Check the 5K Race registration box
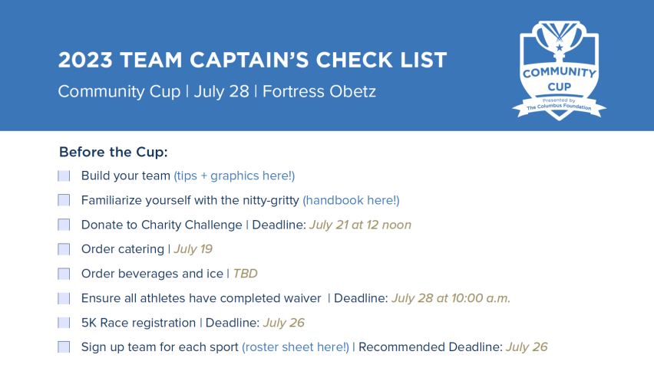 coord(64,323)
